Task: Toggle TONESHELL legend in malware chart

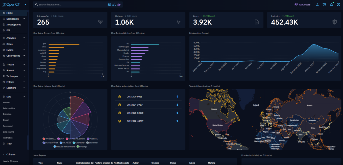Action: pos(51,139)
